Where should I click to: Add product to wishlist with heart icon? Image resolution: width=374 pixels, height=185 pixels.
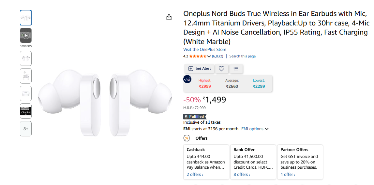coord(221,69)
